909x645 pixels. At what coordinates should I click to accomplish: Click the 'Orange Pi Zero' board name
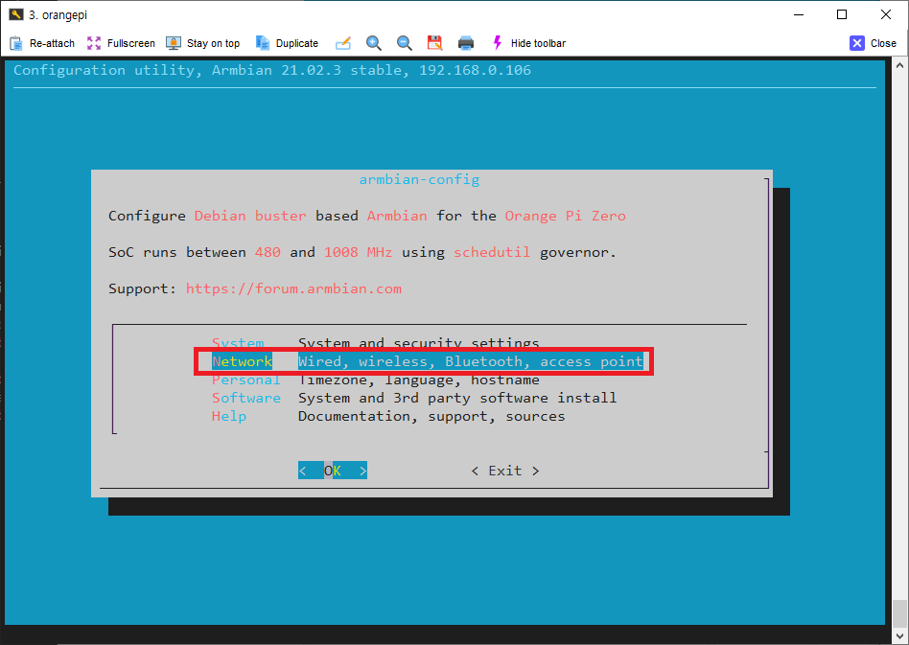(565, 216)
